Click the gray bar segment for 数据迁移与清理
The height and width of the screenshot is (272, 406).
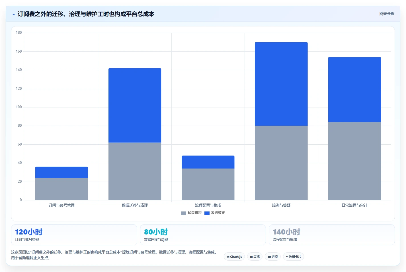coord(135,171)
